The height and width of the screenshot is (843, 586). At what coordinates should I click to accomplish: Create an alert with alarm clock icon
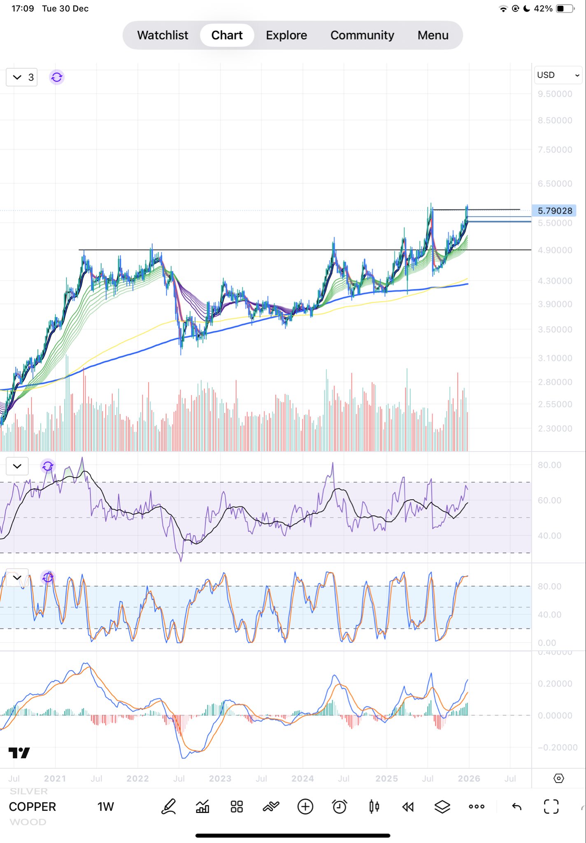(x=340, y=806)
